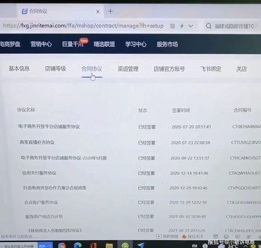Image resolution: width=261 pixels, height=248 pixels.
Task: Click contract number starting CTTUVIGZ
Action: (246, 143)
